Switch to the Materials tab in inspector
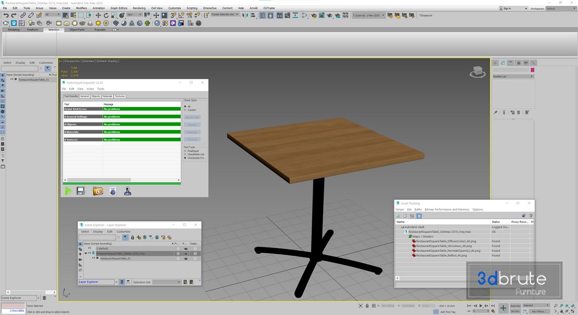The width and height of the screenshot is (578, 315). tap(107, 96)
